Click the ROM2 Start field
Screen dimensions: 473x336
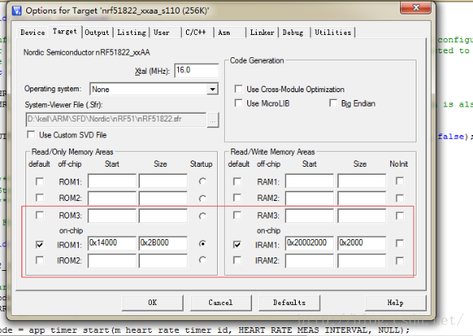click(112, 198)
